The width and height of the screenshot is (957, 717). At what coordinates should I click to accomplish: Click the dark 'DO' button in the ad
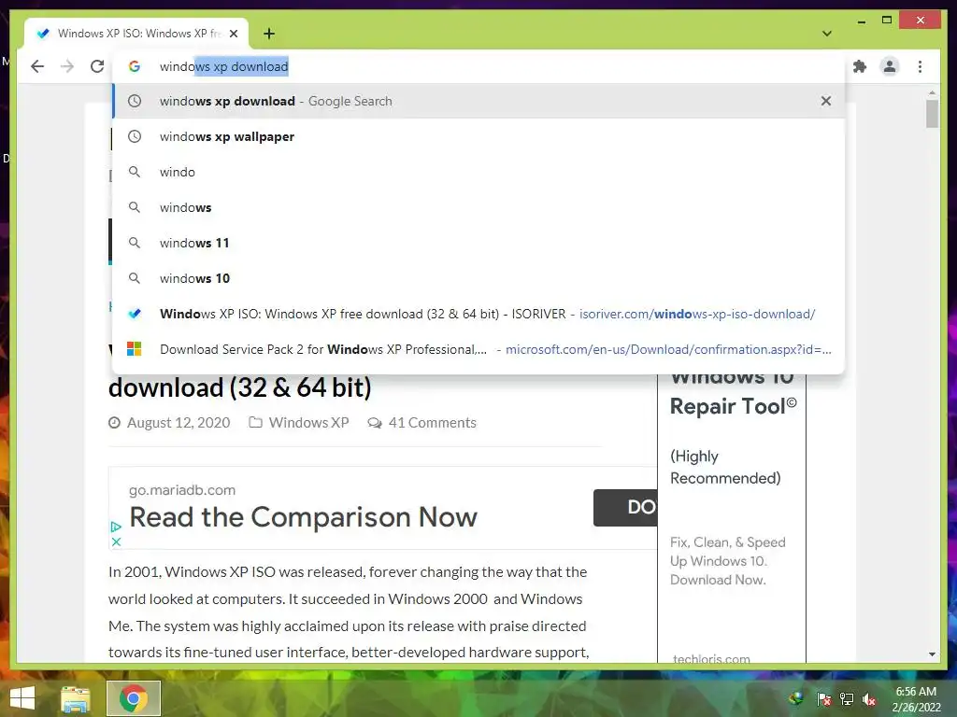point(625,507)
